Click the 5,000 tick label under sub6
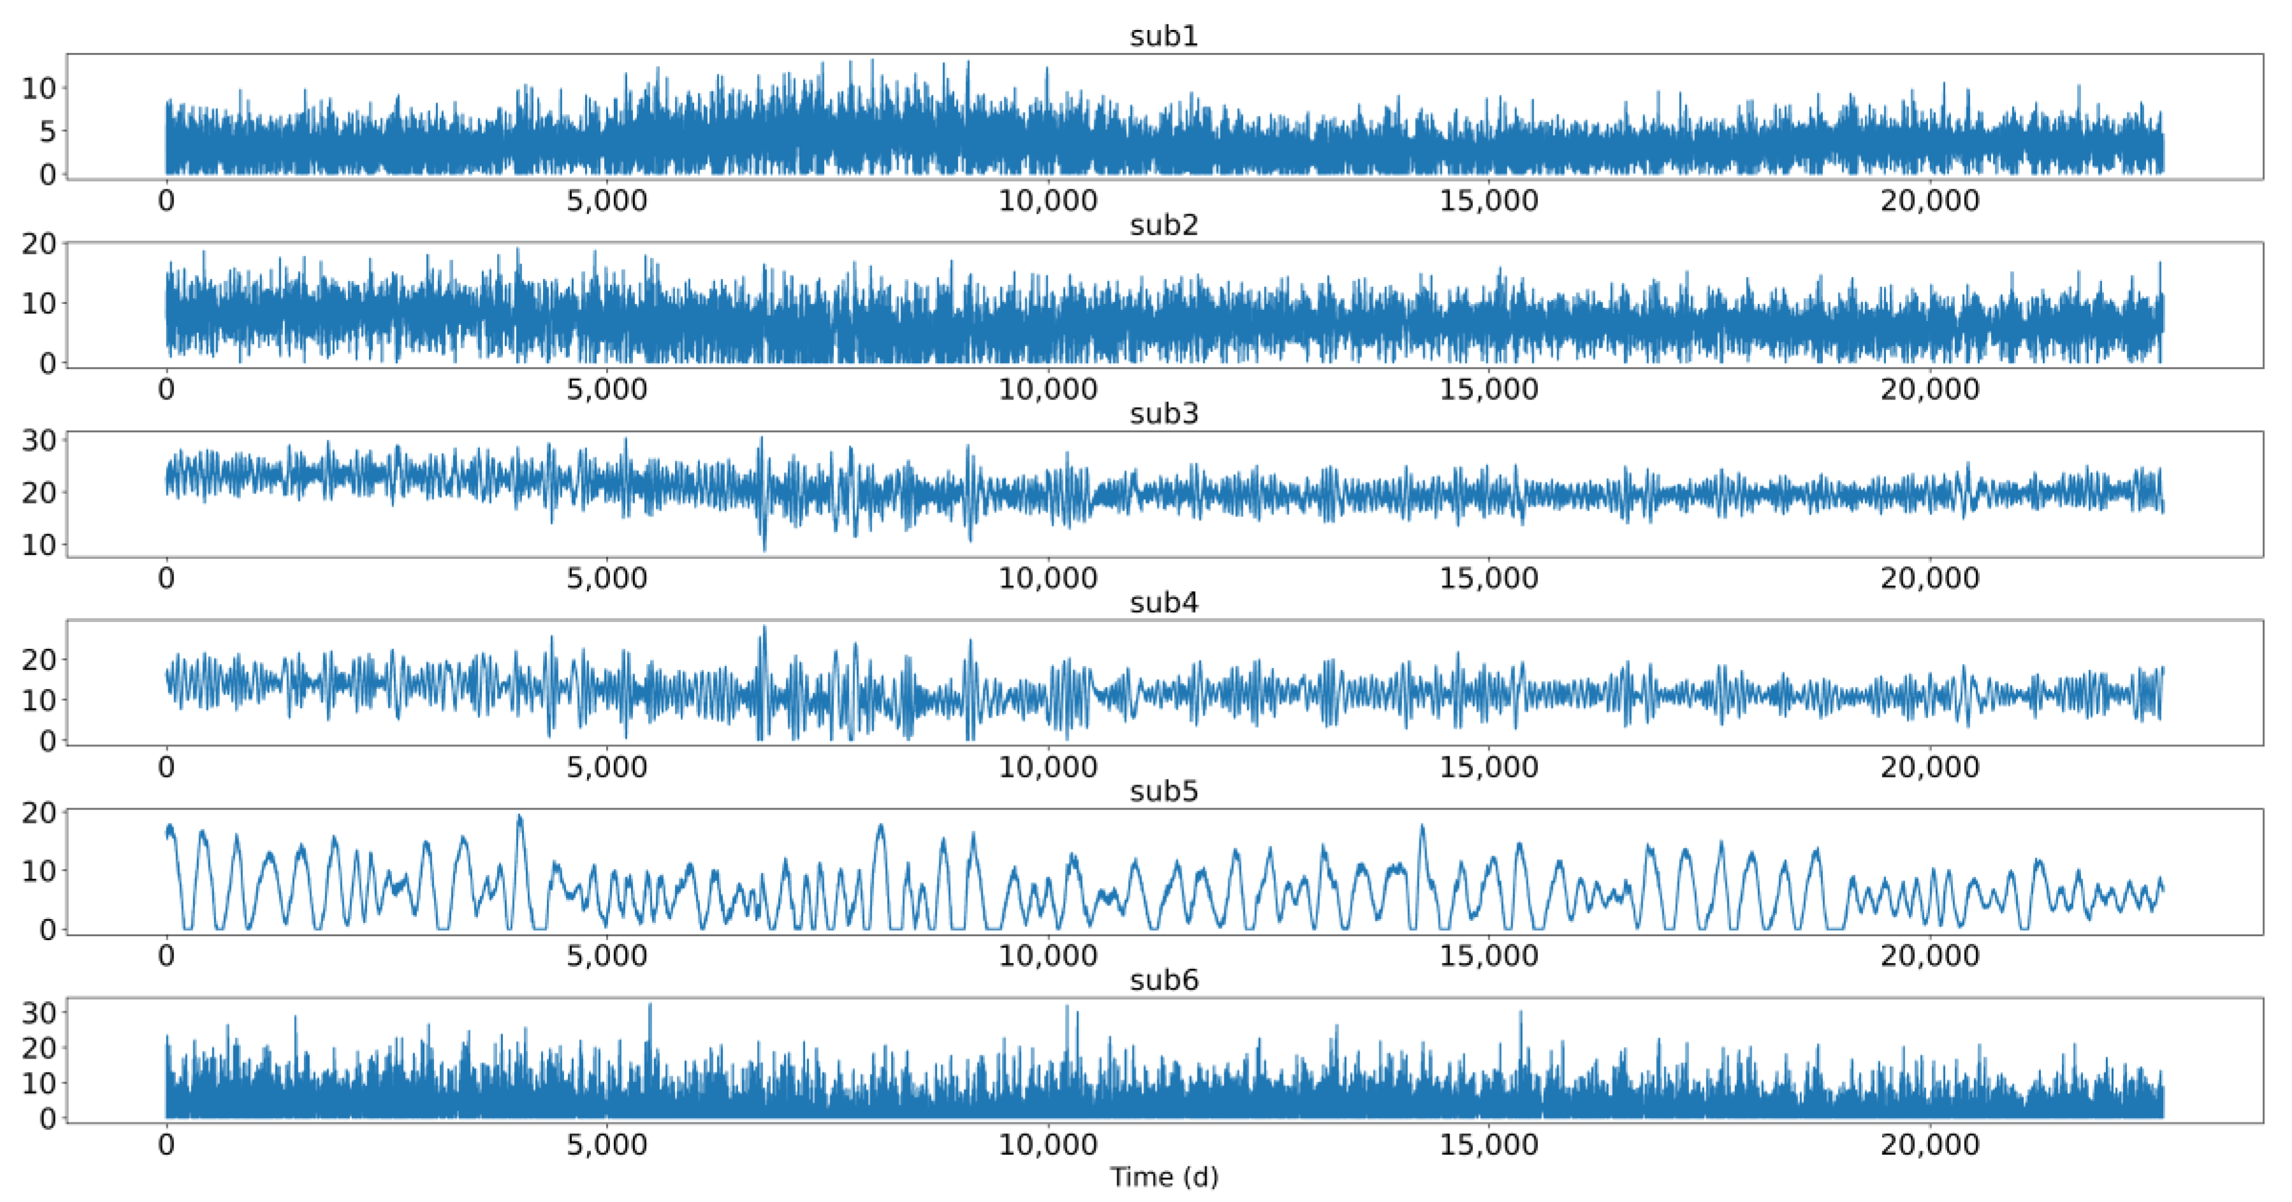 607,1144
